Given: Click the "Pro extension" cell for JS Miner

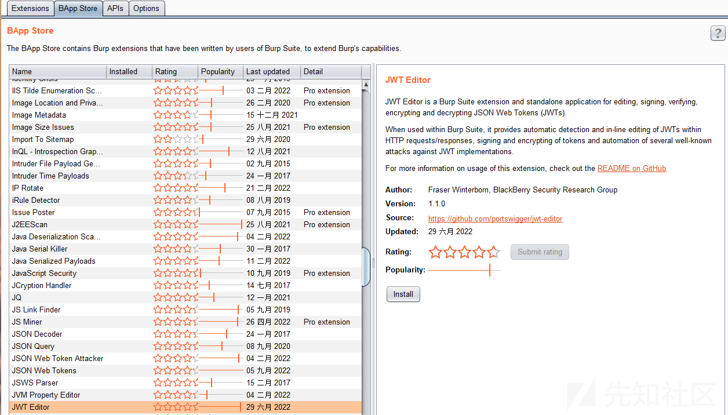Looking at the screenshot, I should [x=327, y=322].
